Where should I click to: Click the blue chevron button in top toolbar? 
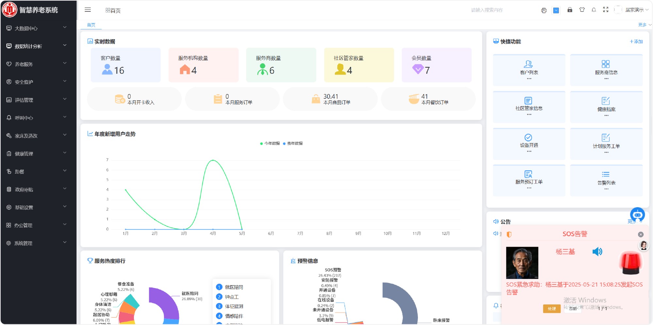coord(556,10)
